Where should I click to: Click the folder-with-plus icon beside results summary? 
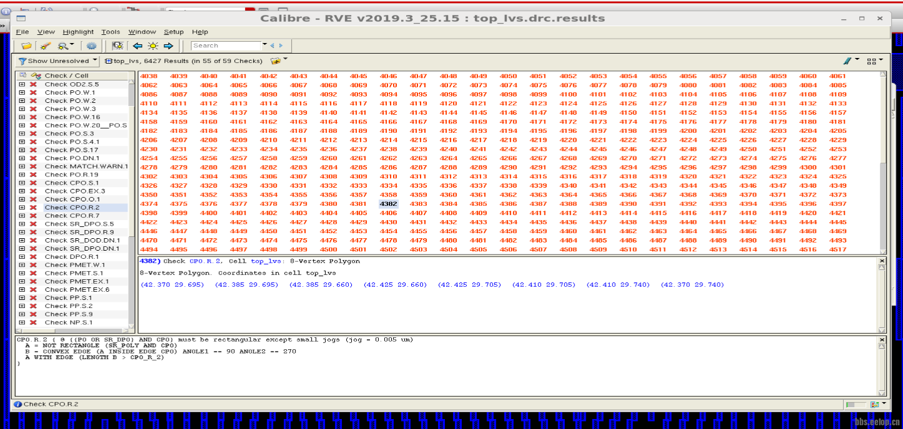click(x=275, y=61)
